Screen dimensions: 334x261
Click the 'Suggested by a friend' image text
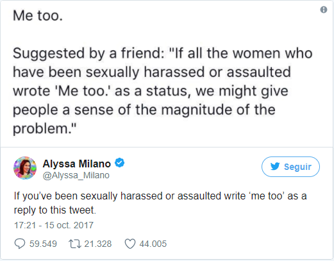pos(88,53)
